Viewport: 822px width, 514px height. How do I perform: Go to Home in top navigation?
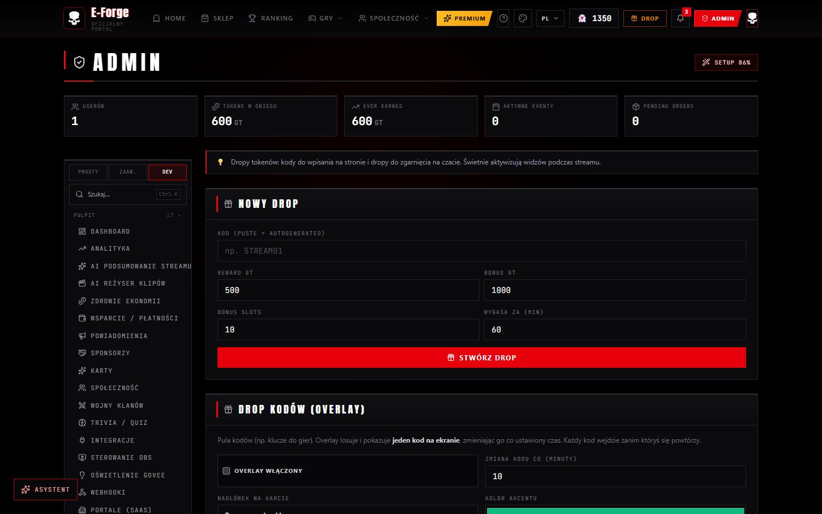[x=169, y=18]
